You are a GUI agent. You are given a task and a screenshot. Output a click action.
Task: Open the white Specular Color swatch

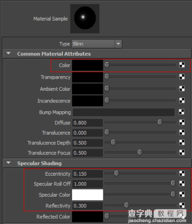point(88,195)
